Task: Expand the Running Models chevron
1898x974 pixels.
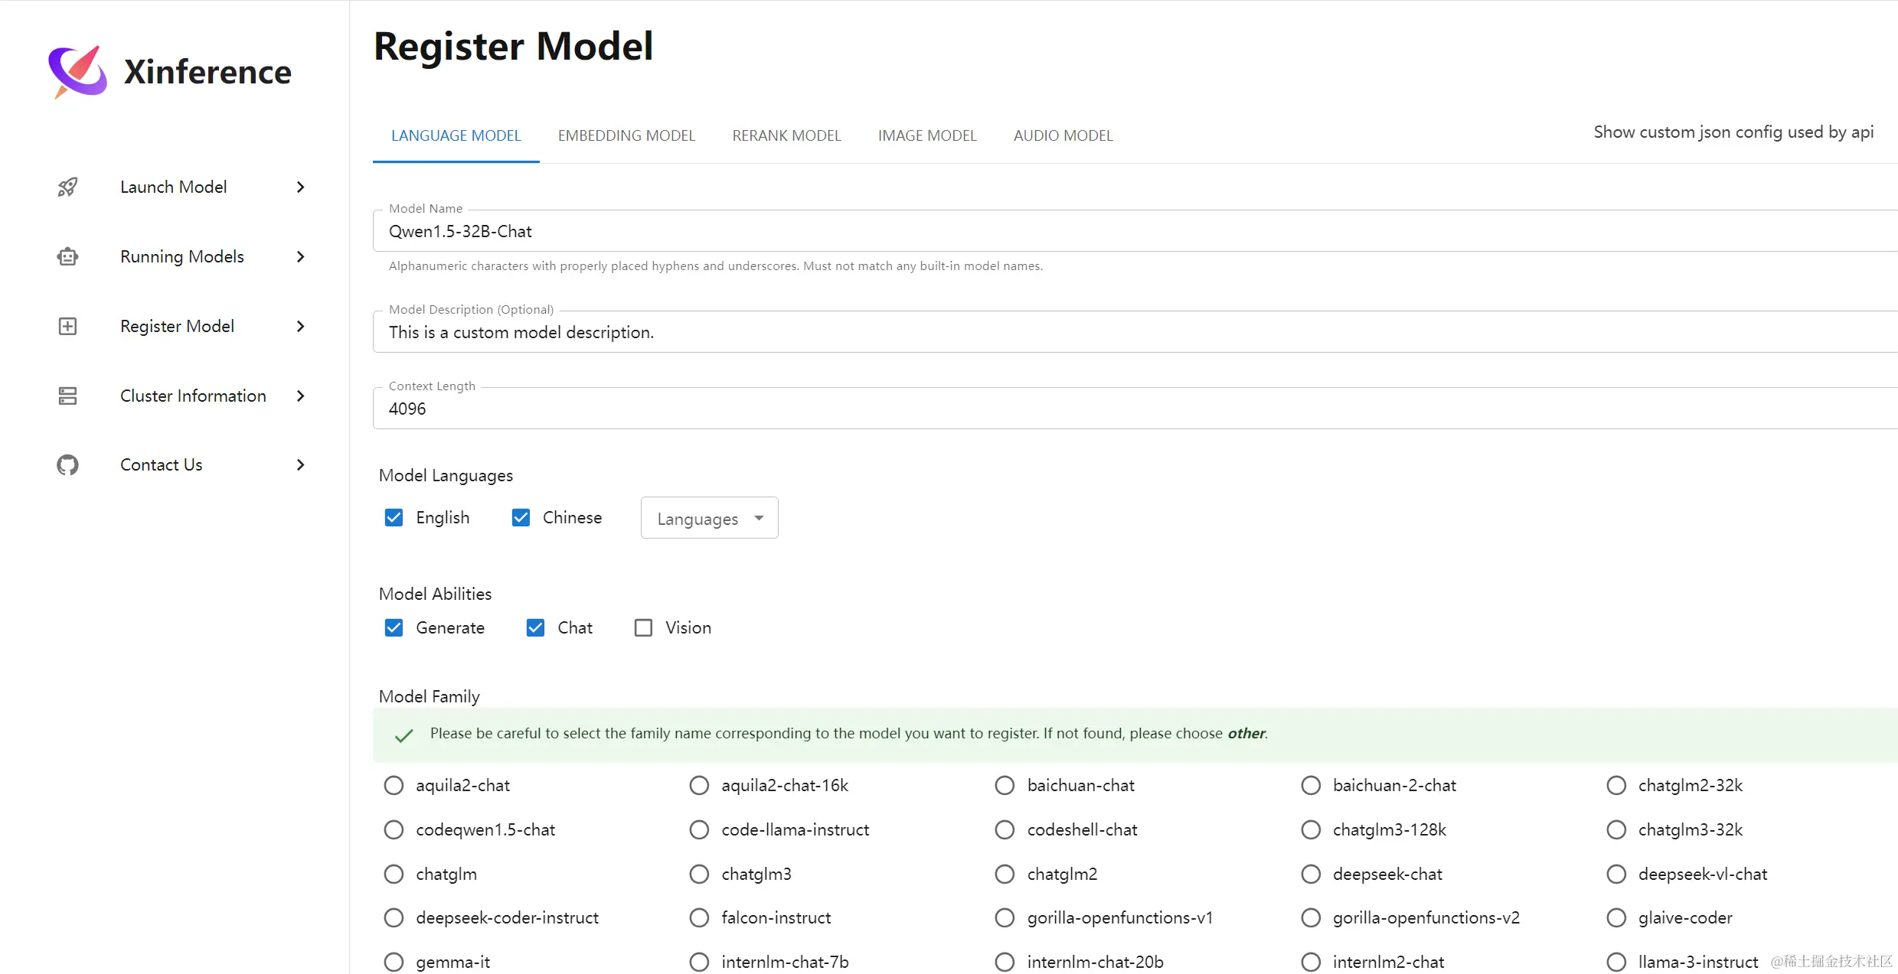Action: click(300, 256)
